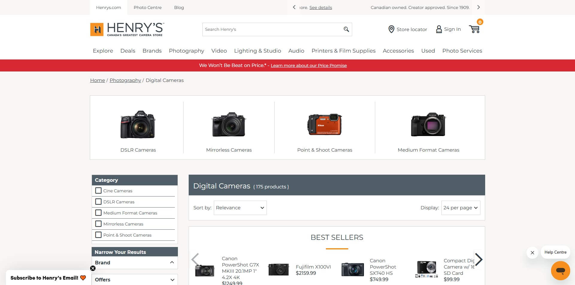Viewport: 575px width, 285px height.
Task: Show next announcement in top bar
Action: (479, 7)
